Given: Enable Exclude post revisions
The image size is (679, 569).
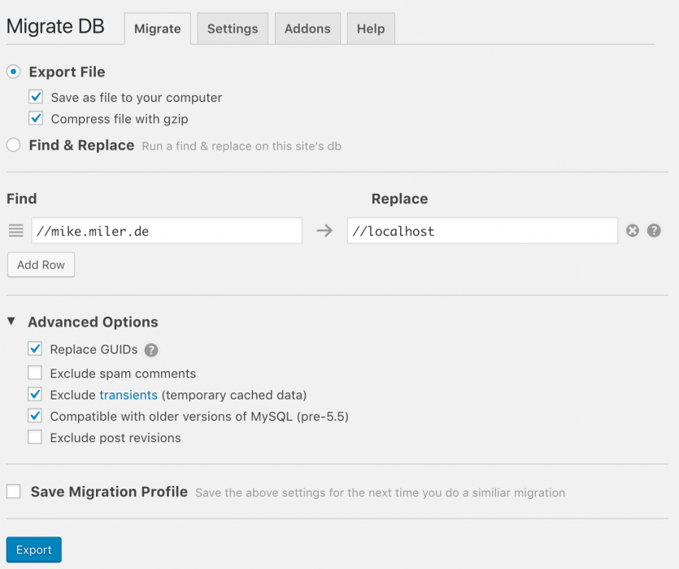Looking at the screenshot, I should point(34,437).
